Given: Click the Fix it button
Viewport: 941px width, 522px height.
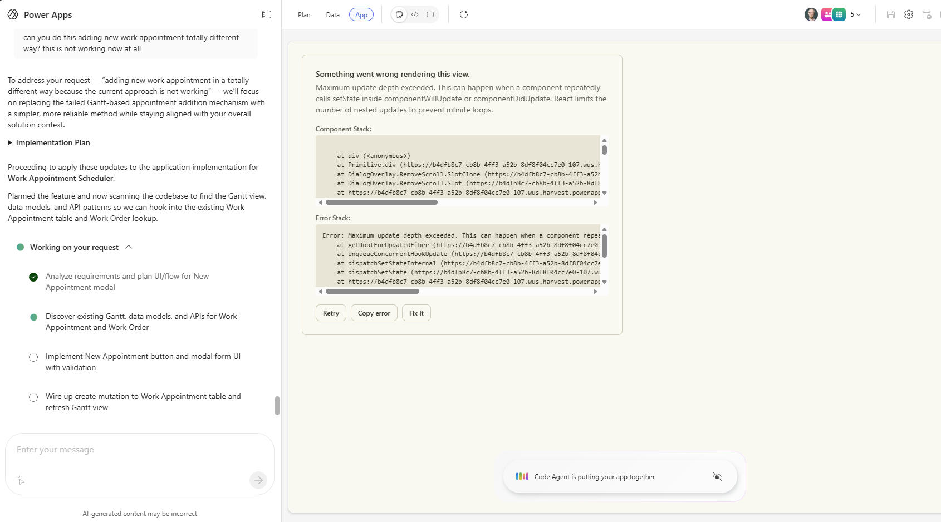Looking at the screenshot, I should 416,313.
